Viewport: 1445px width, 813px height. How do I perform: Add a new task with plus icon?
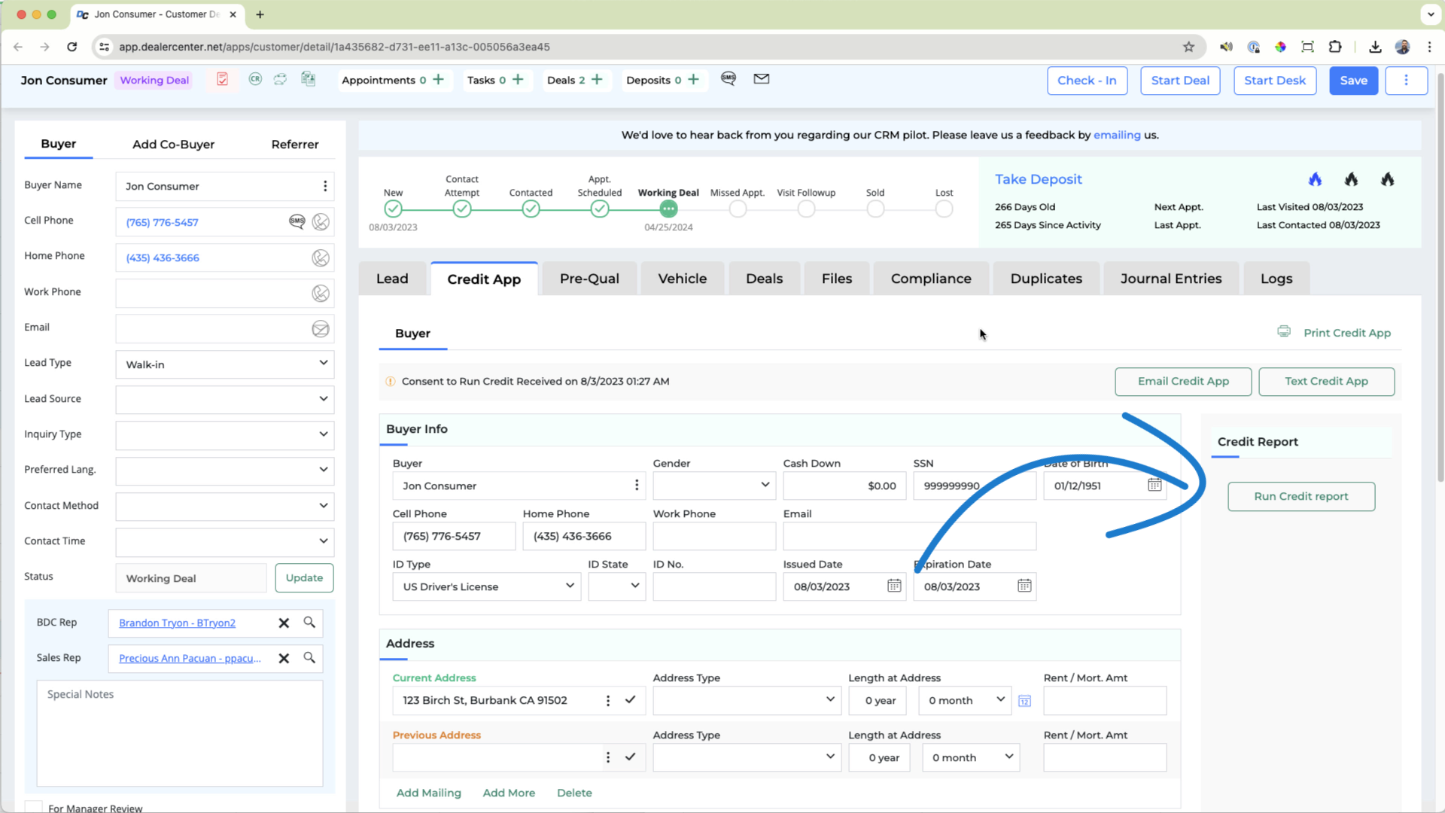(518, 79)
